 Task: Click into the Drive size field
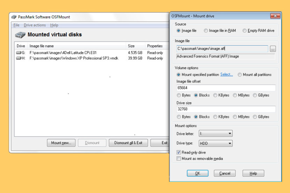[226, 109]
